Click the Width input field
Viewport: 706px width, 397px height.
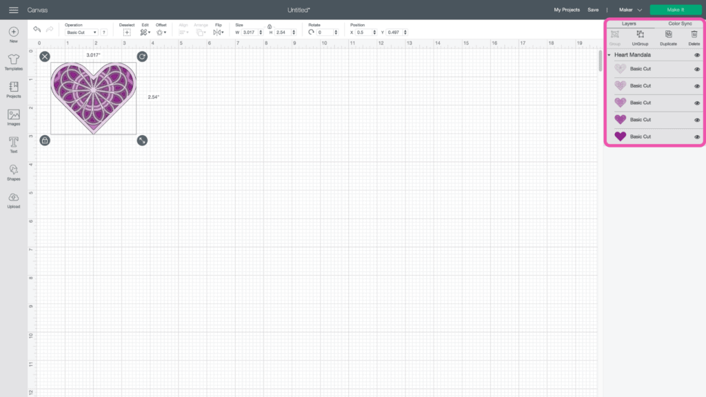250,32
